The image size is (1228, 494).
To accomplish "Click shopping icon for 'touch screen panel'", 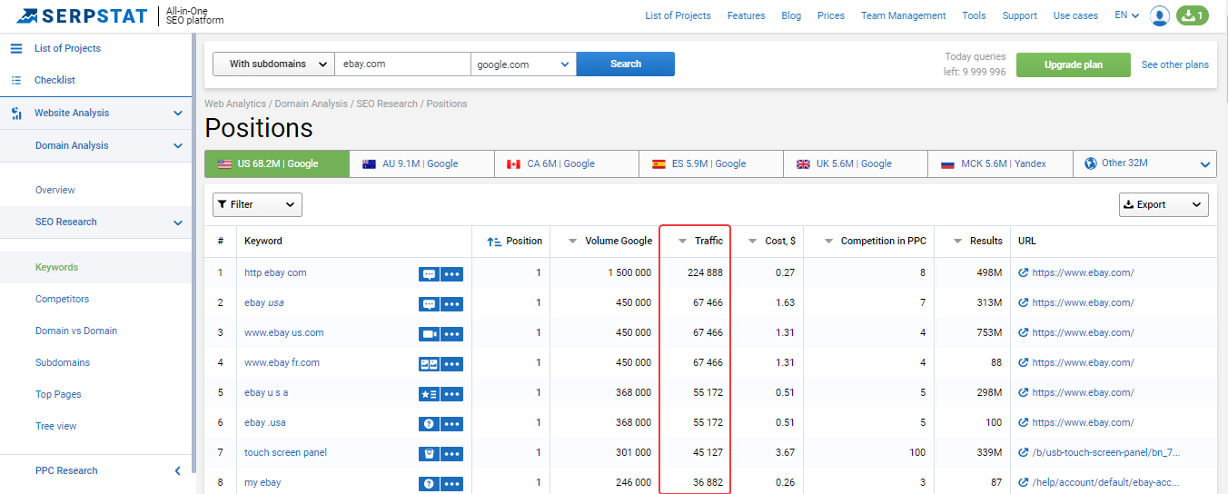I will [x=429, y=453].
